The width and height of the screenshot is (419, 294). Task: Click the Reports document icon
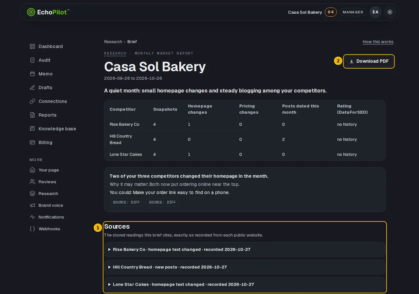(x=32, y=115)
